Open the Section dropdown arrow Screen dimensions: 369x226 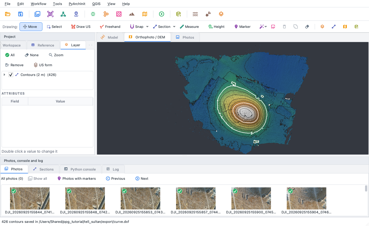point(174,27)
